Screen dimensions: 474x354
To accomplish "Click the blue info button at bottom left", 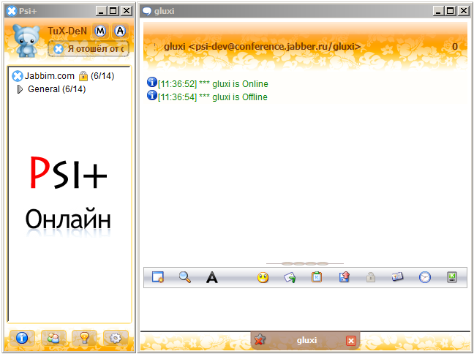I will (22, 337).
